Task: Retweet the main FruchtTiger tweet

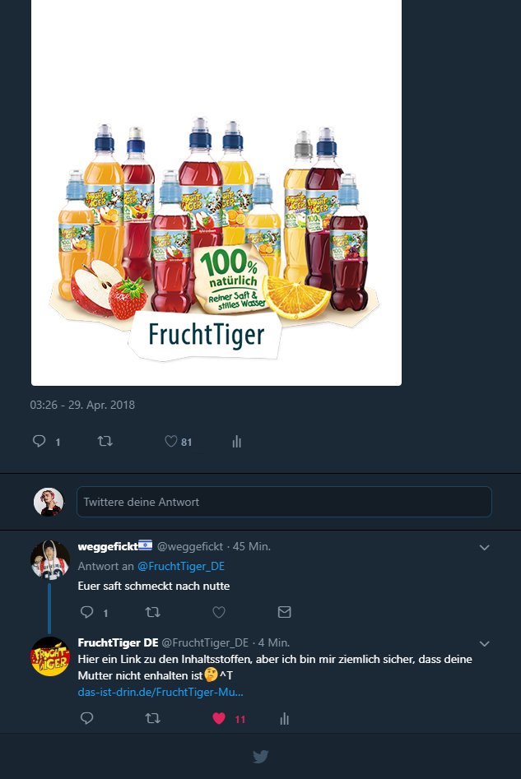Action: [105, 442]
